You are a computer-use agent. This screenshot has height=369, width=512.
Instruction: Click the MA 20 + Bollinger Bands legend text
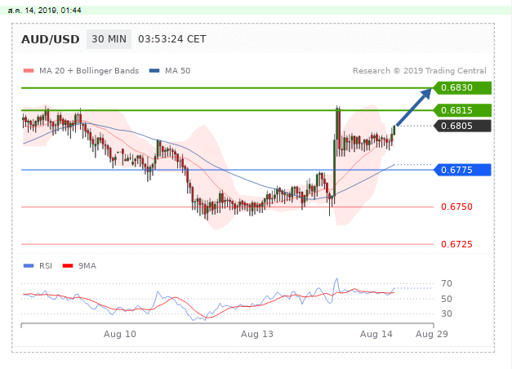click(x=89, y=71)
